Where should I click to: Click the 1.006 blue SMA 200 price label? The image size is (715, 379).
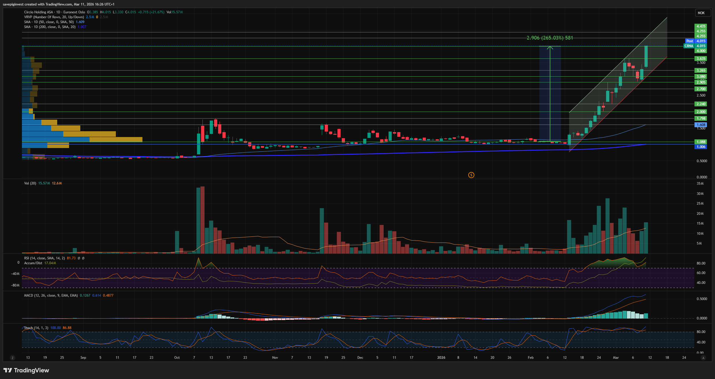[701, 147]
